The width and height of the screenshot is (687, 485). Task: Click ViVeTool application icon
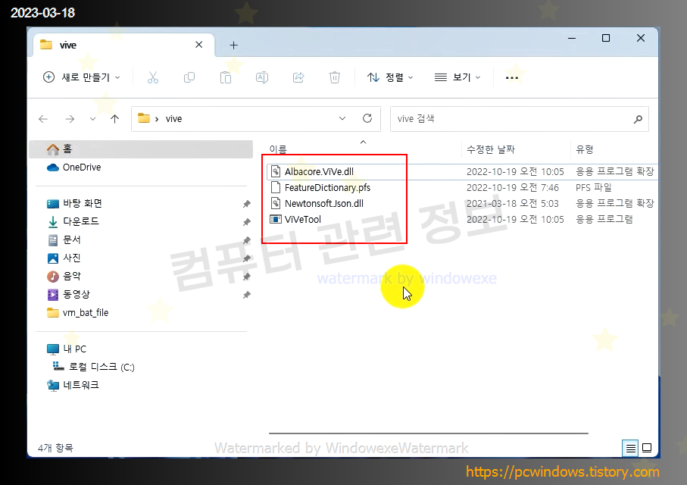point(276,219)
